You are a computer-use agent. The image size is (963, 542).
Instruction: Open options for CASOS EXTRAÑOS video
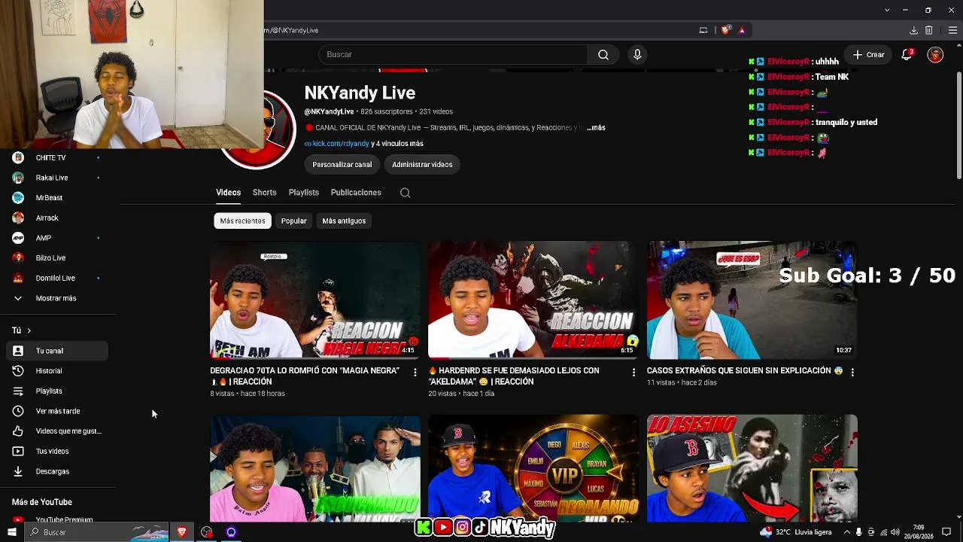[852, 372]
